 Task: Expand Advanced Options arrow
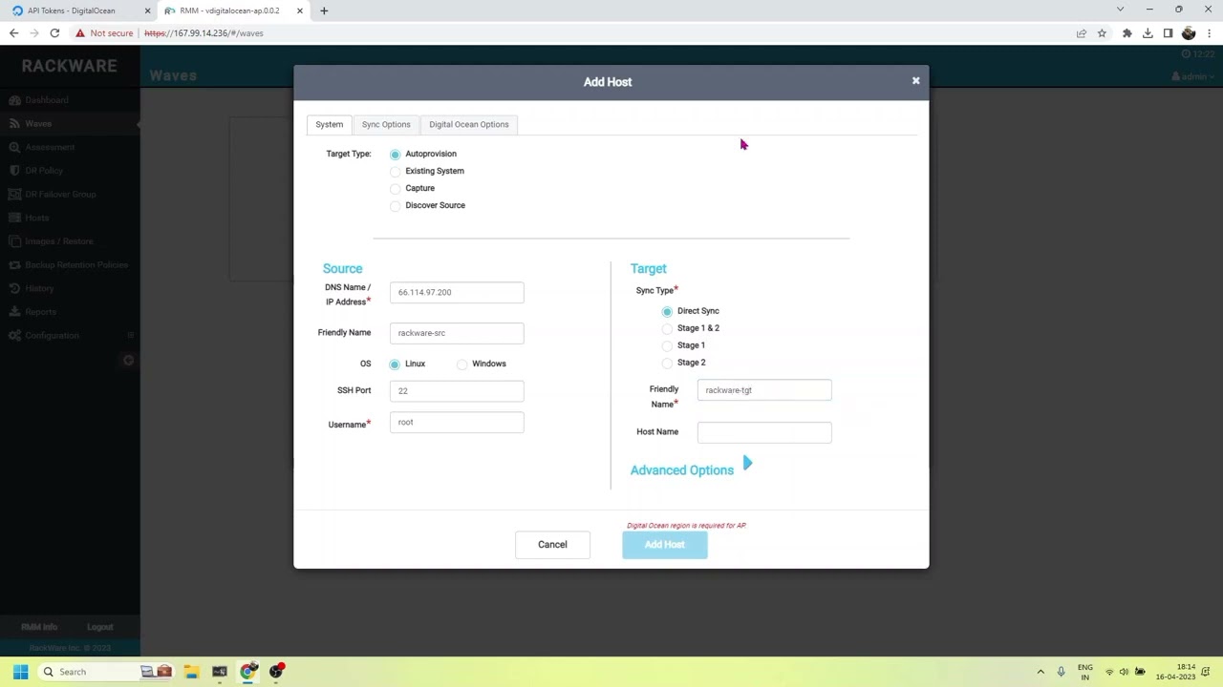pos(747,464)
